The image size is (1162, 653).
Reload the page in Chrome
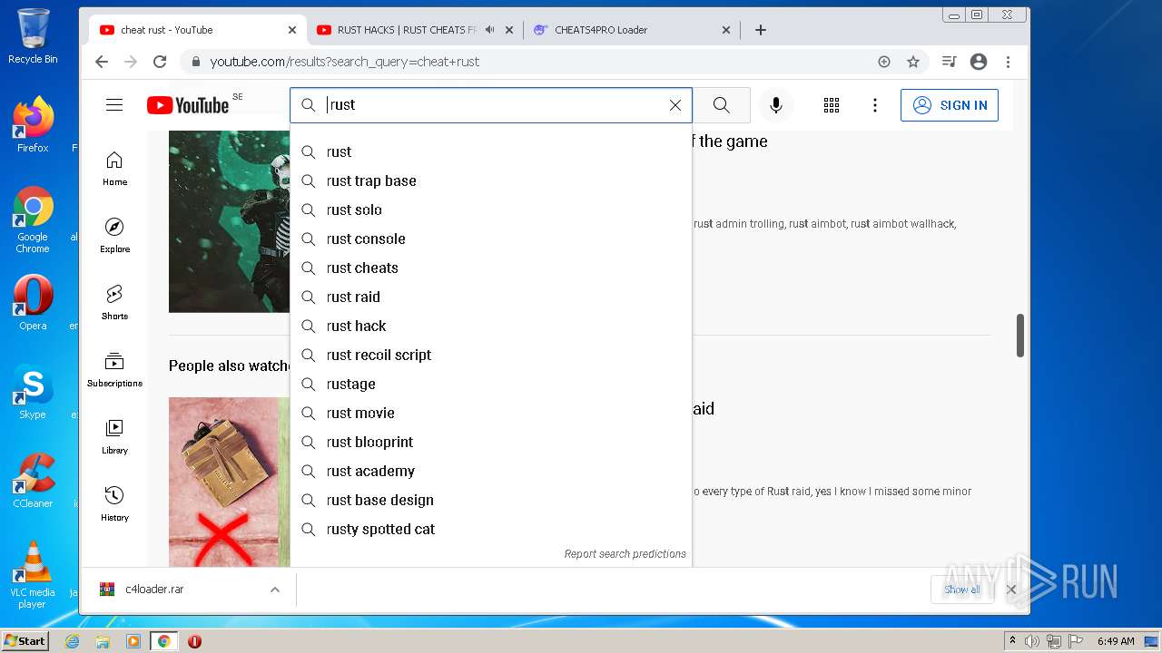pyautogui.click(x=160, y=62)
